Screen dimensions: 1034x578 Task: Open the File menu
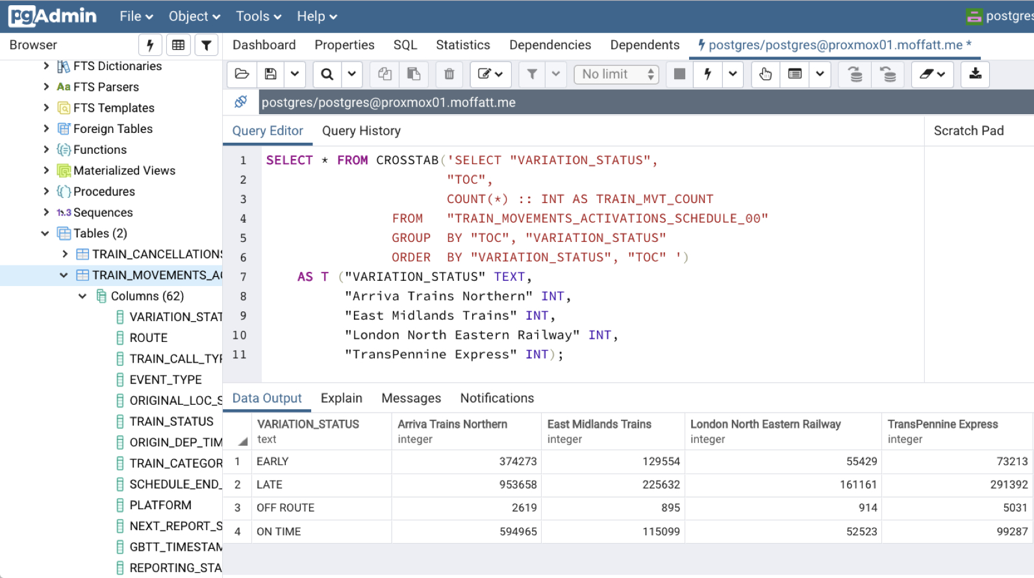136,16
